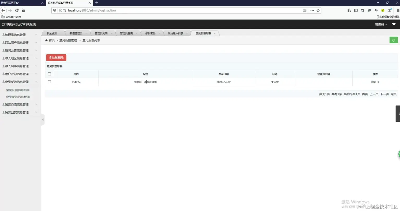Click the dark slide-out handle on right edge
The height and width of the screenshot is (211, 400).
coord(398,114)
